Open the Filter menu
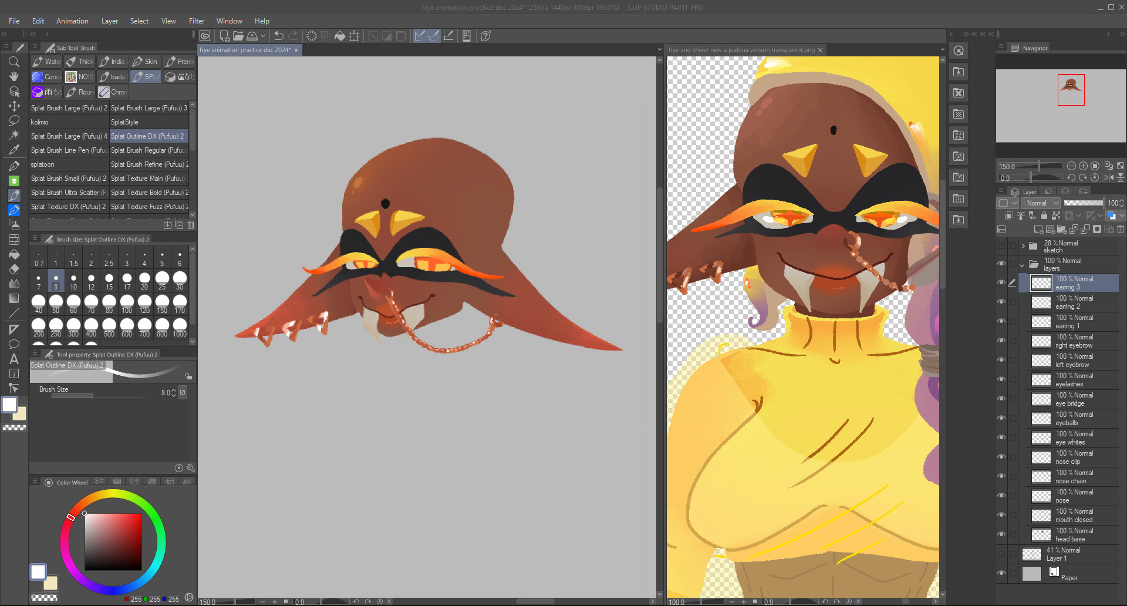 tap(197, 21)
